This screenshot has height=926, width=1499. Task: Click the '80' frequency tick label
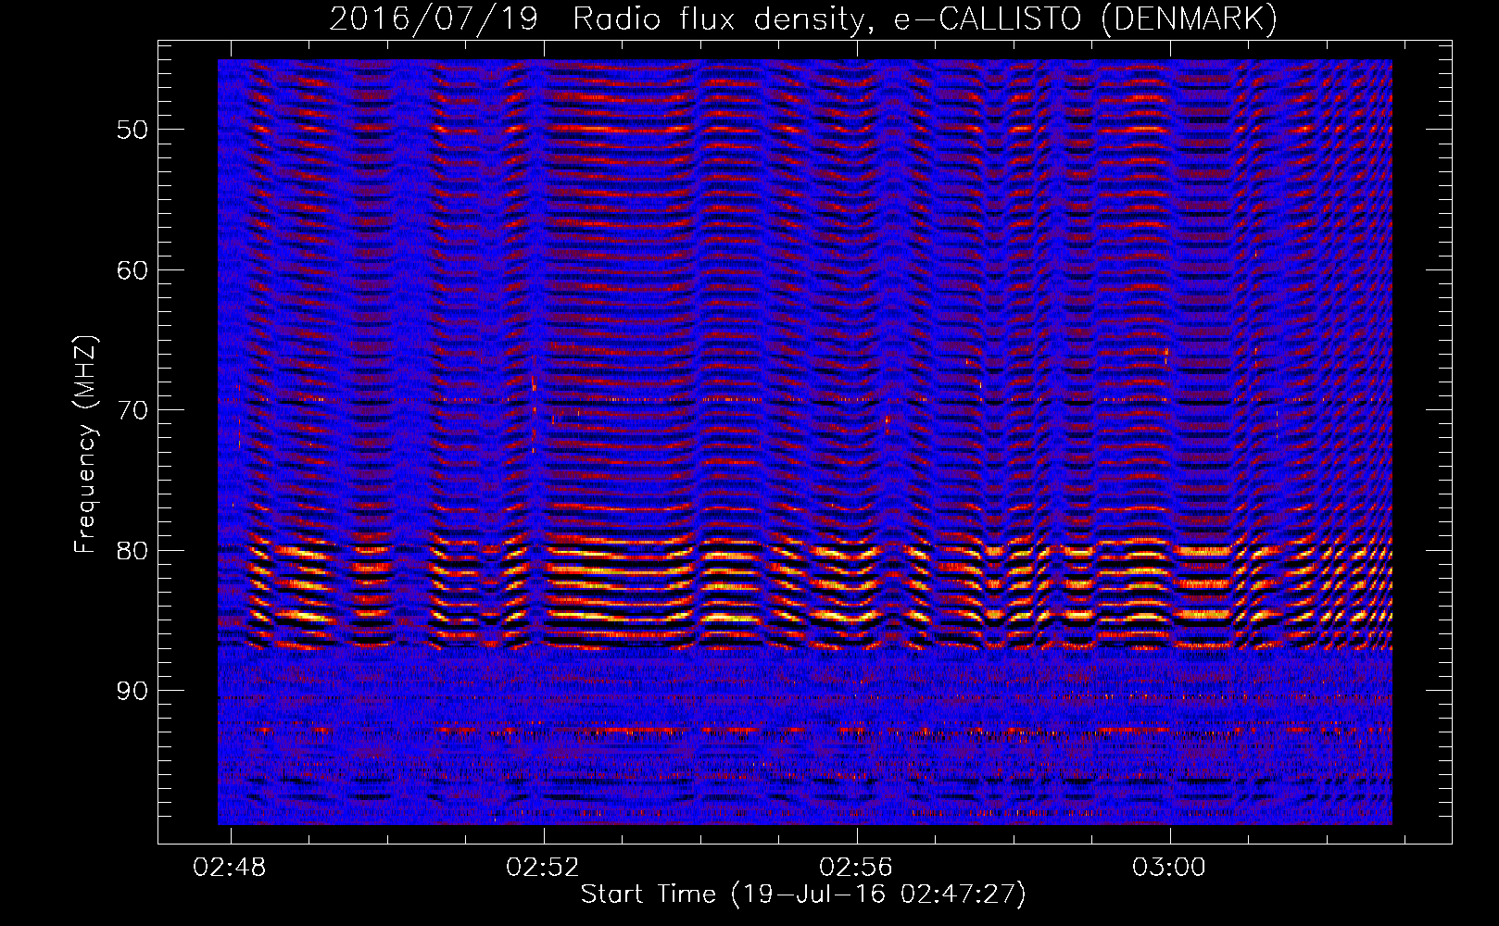coord(132,551)
